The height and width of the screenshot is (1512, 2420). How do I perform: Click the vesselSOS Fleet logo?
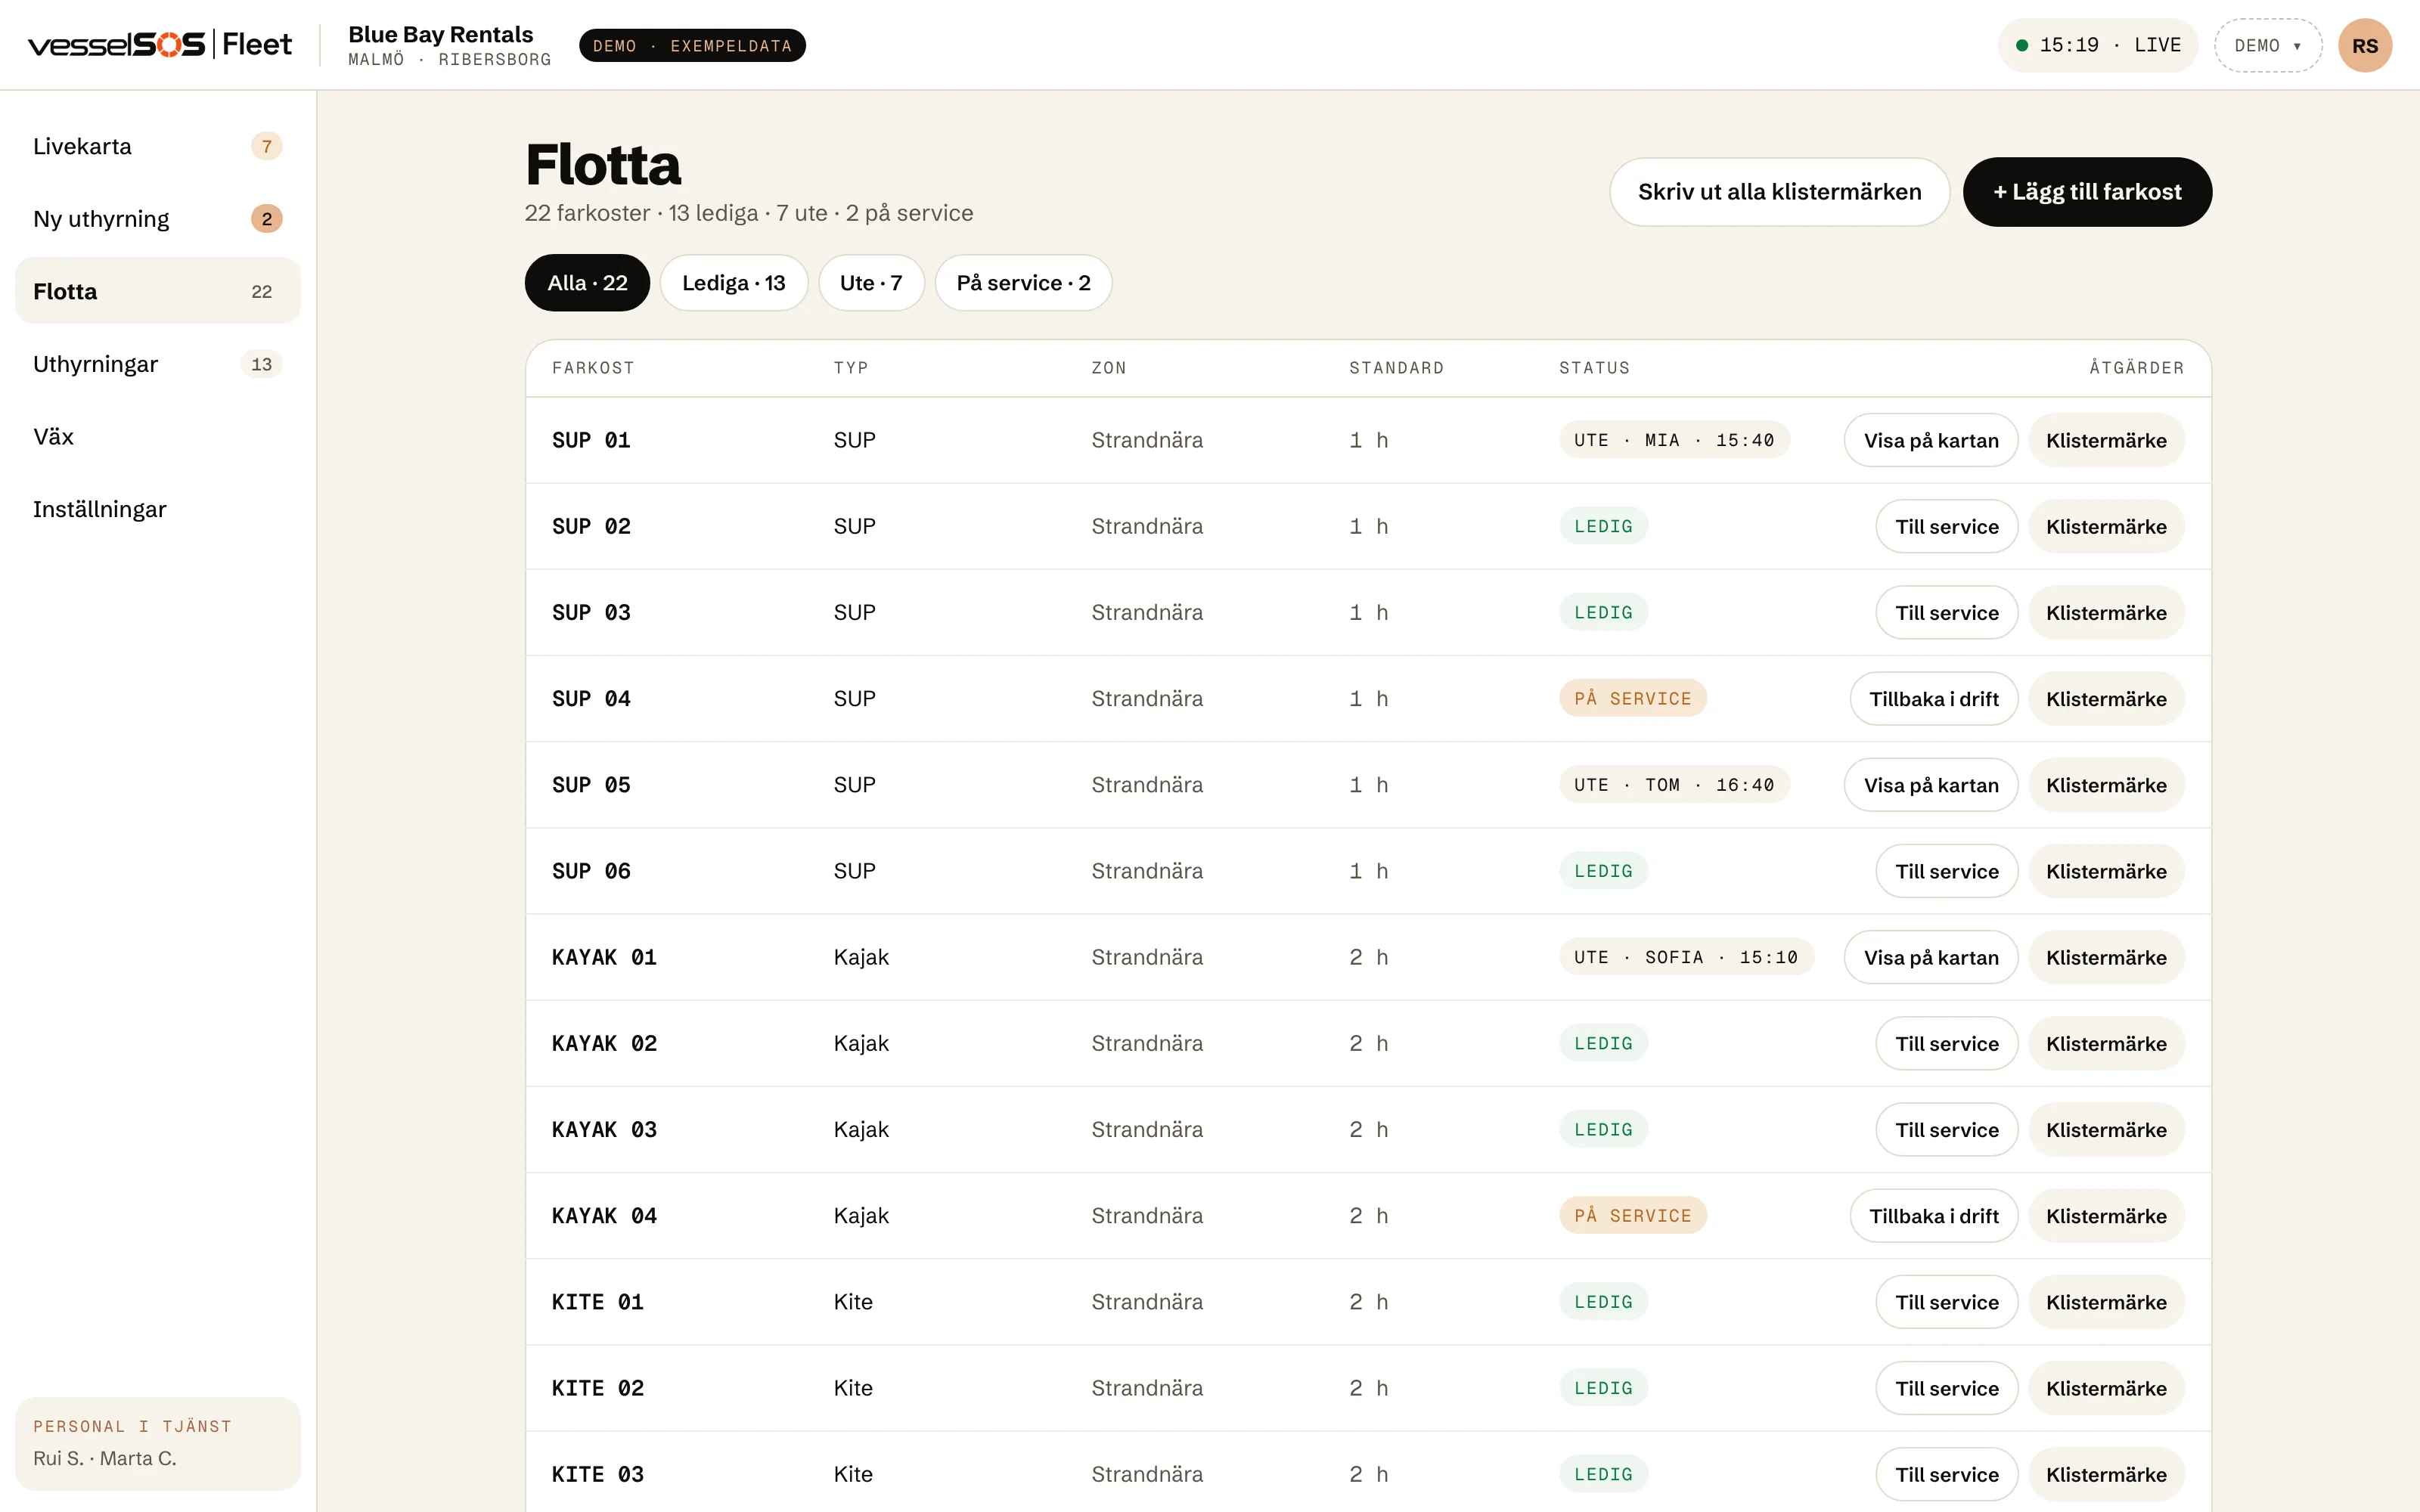pos(160,45)
